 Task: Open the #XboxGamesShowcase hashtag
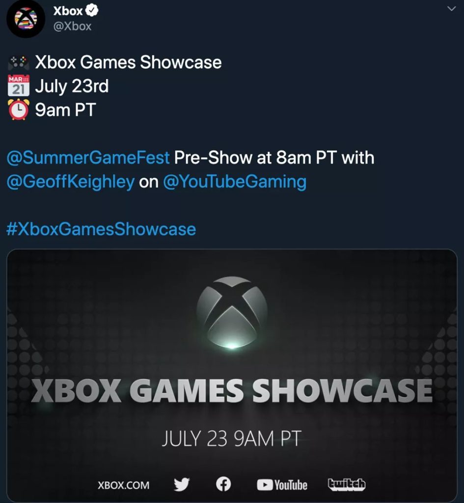[101, 229]
